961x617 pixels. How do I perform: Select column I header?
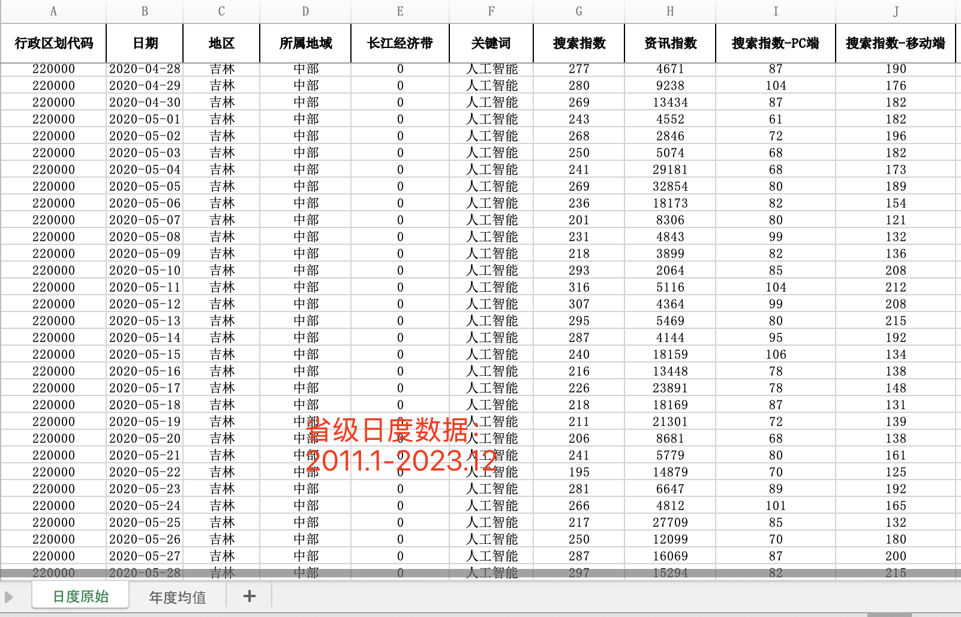tap(776, 11)
